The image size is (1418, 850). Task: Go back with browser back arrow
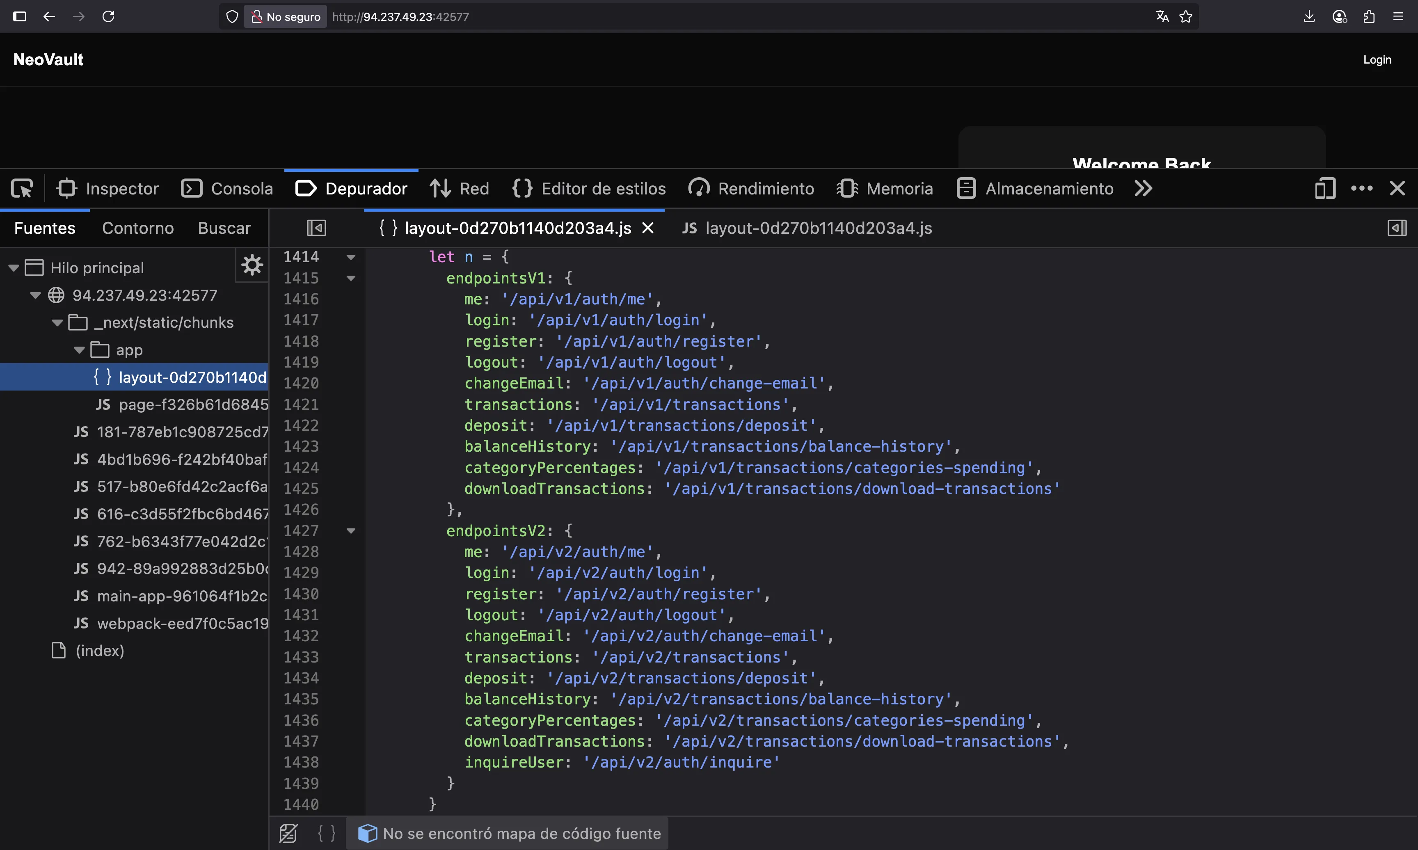point(49,16)
